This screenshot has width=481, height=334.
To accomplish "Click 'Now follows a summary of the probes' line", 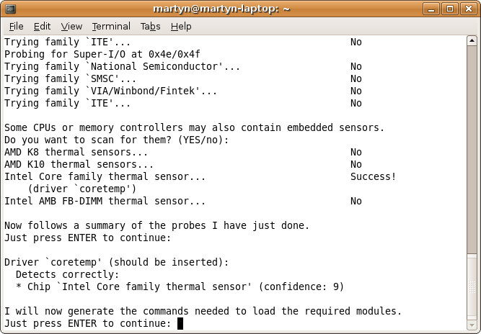I will point(156,225).
